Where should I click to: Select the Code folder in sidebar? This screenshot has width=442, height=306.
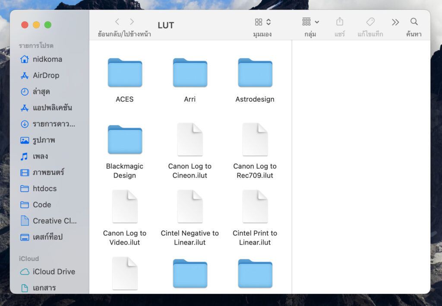pyautogui.click(x=42, y=204)
